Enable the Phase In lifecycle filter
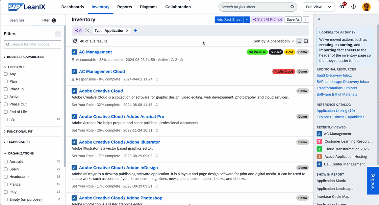 6,89
